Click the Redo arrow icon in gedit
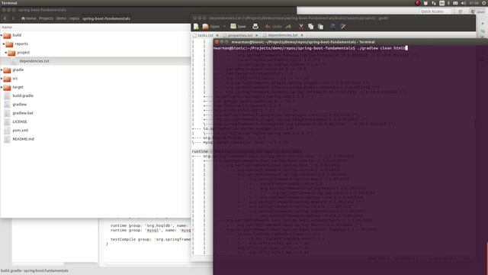The width and height of the screenshot is (488, 275). [289, 27]
